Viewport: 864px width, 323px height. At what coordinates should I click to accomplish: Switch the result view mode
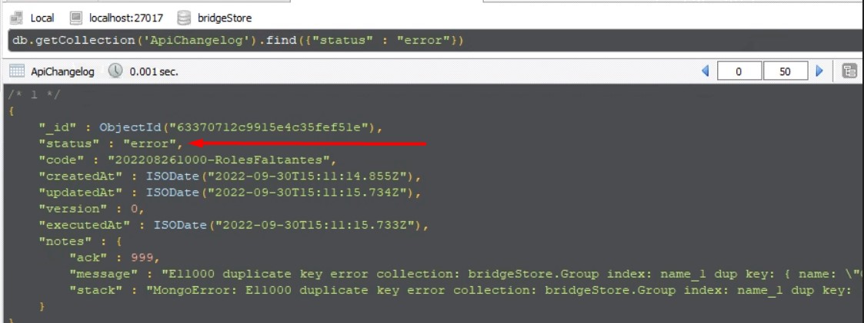coord(849,71)
